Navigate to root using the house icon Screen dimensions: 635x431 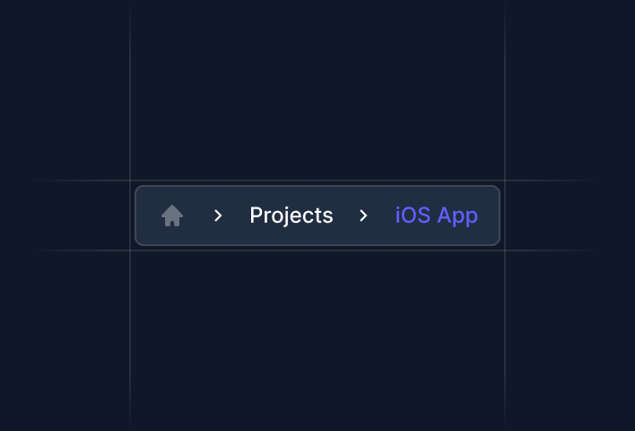(x=172, y=215)
